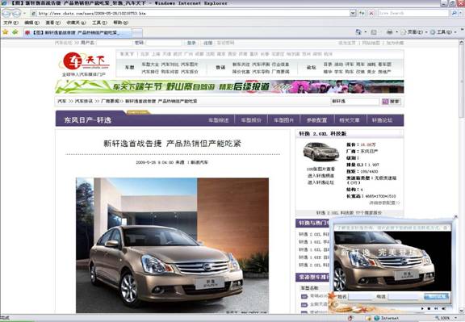Open the address bar history dropdown

[353, 13]
